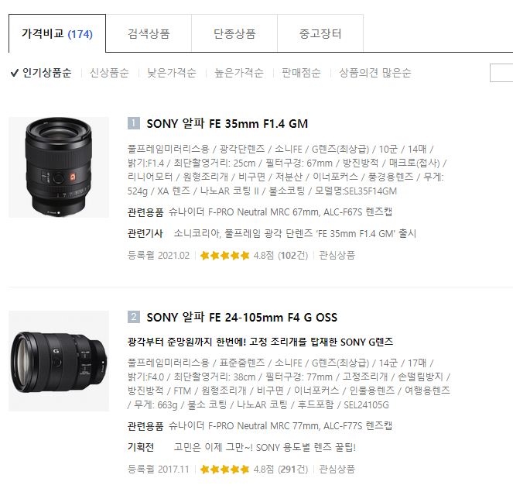Sort by 인기상품순 checkmark option

coord(41,73)
